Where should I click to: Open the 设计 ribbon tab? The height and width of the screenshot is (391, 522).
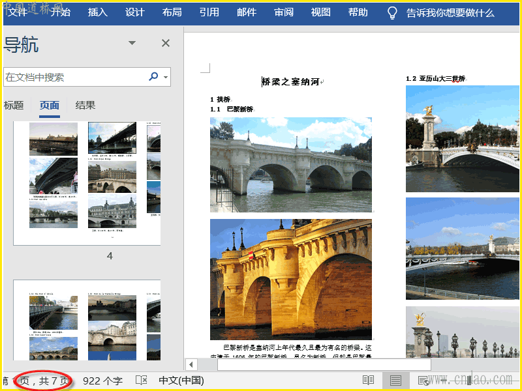coord(135,12)
